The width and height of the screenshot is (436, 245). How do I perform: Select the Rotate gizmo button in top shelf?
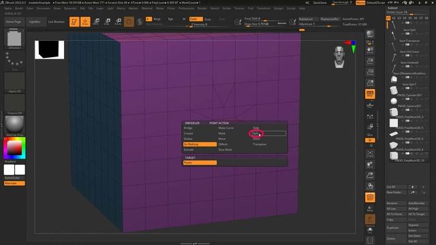coord(118,21)
